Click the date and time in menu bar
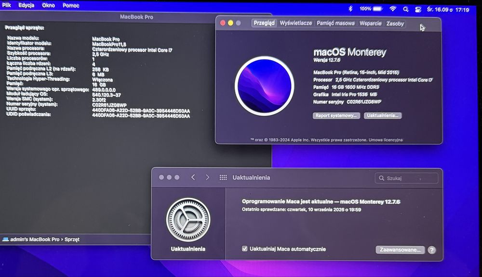The height and width of the screenshot is (277, 482). click(x=448, y=10)
